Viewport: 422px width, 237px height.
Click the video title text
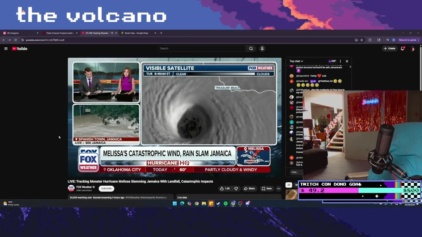pos(140,181)
